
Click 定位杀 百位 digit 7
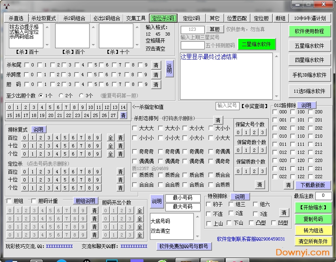(x=81, y=172)
